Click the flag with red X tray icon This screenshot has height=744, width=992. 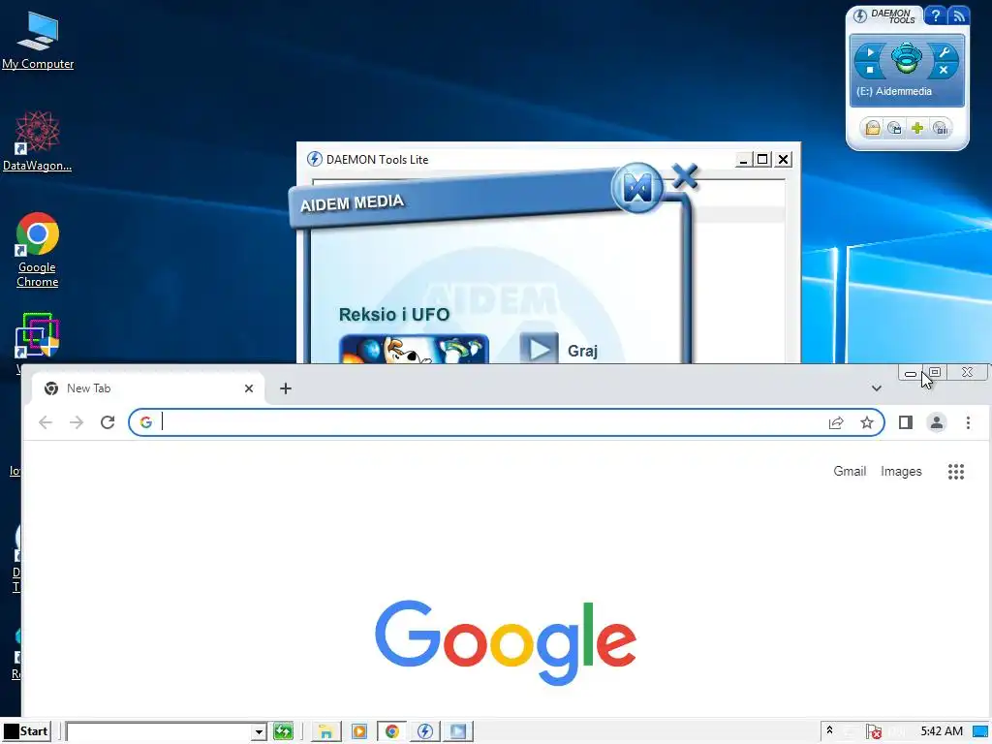point(874,732)
